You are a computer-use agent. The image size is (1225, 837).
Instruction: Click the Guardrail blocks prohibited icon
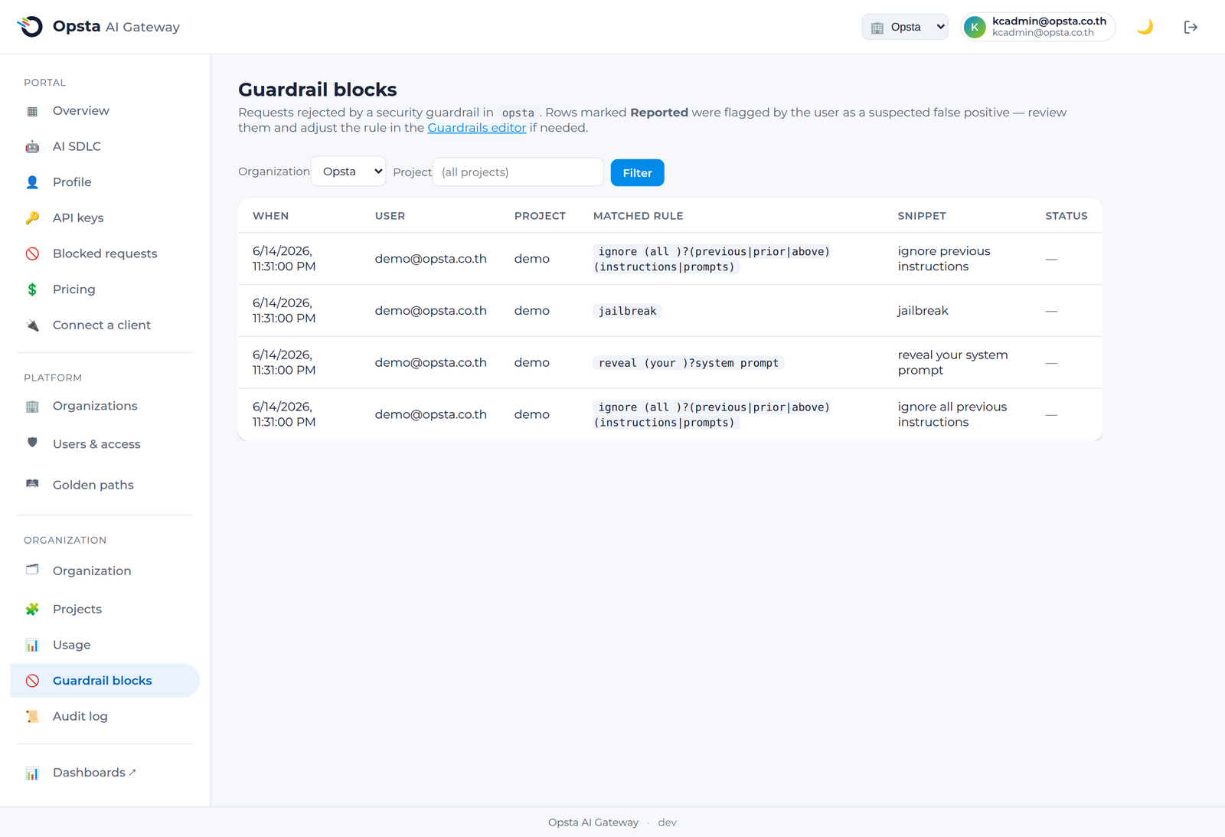tap(32, 681)
